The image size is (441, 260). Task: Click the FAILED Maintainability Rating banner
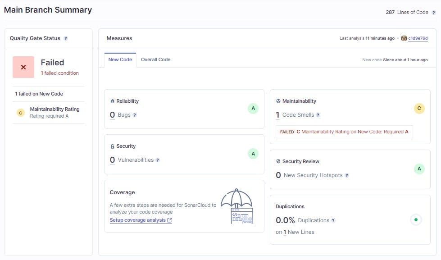344,132
